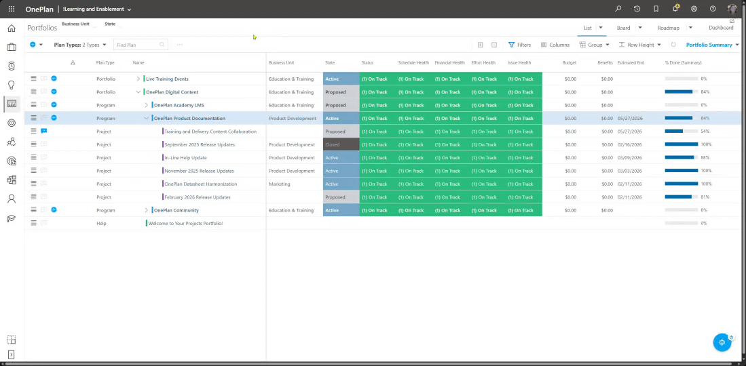
Task: Open the Plan Types dropdown
Action: point(79,45)
